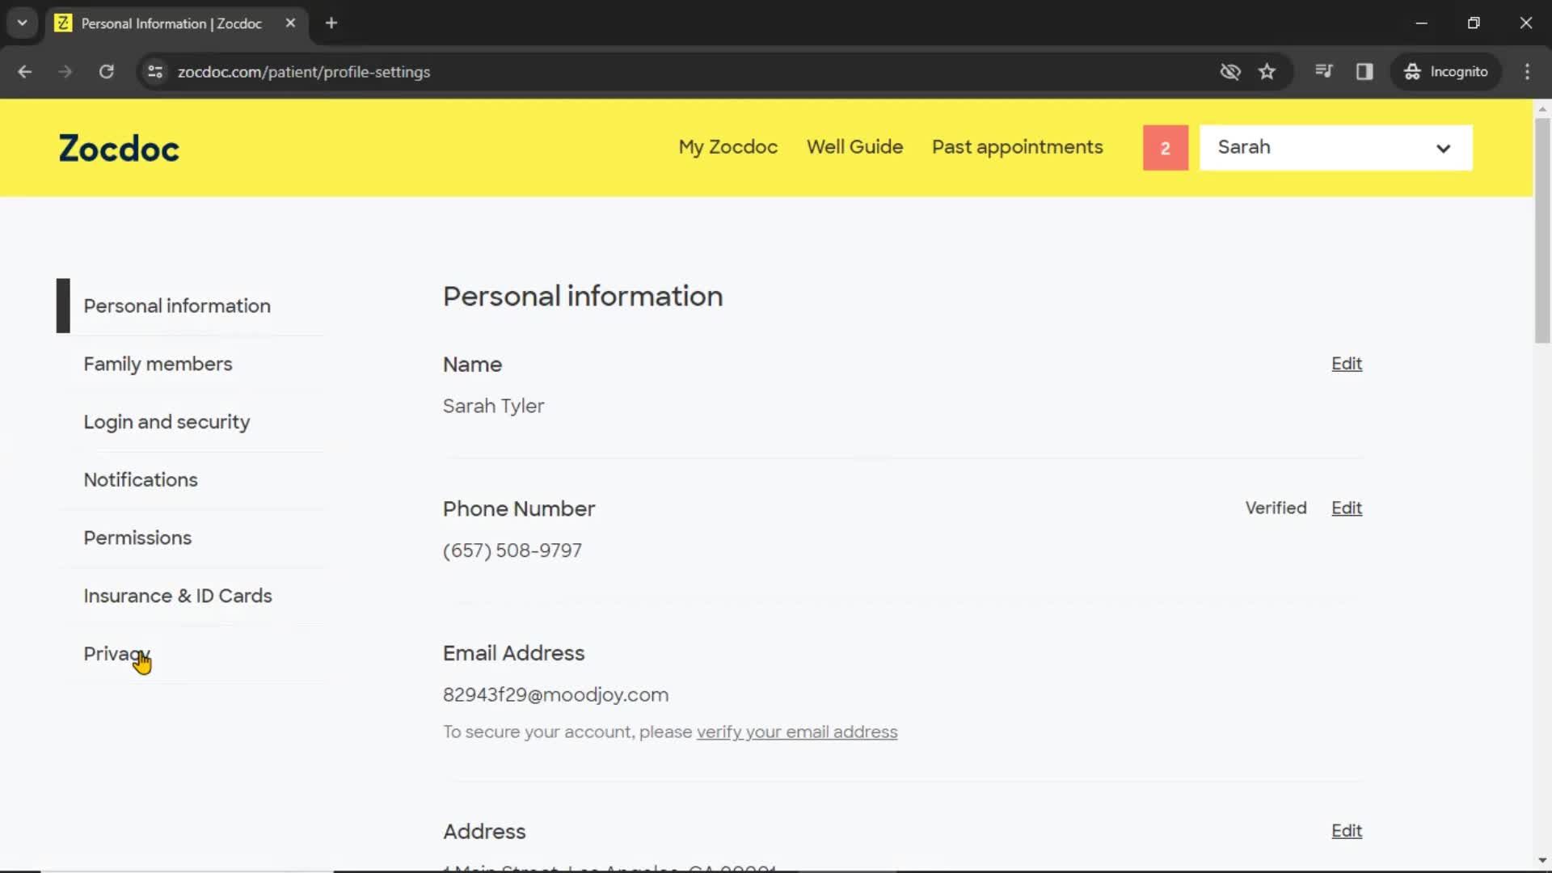Click the notifications bell badge icon
The image size is (1552, 873).
[x=1165, y=147]
